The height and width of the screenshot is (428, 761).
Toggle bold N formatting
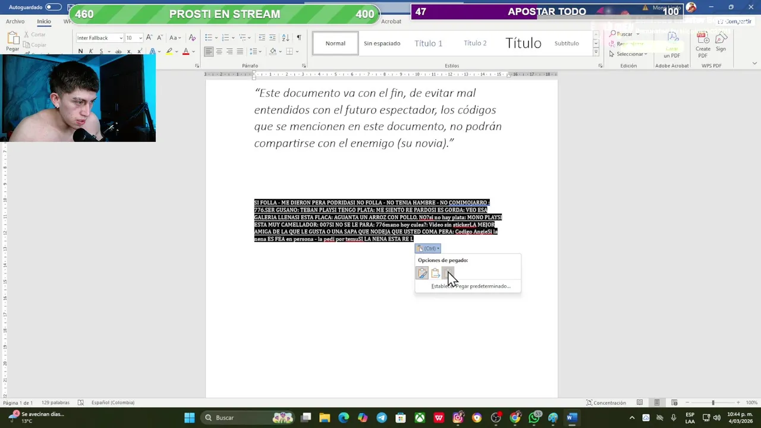pyautogui.click(x=81, y=52)
